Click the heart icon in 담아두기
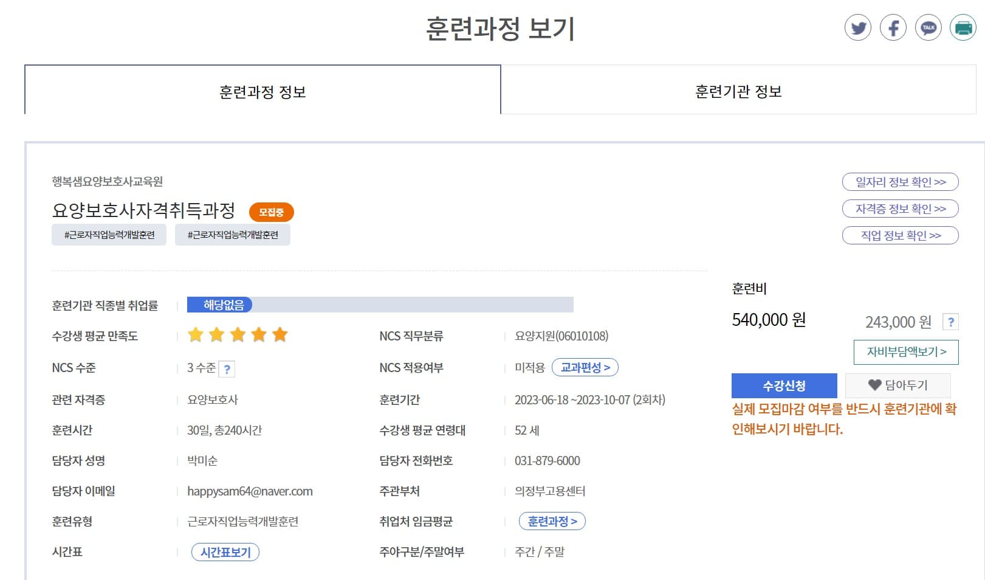The width and height of the screenshot is (985, 580). click(874, 385)
